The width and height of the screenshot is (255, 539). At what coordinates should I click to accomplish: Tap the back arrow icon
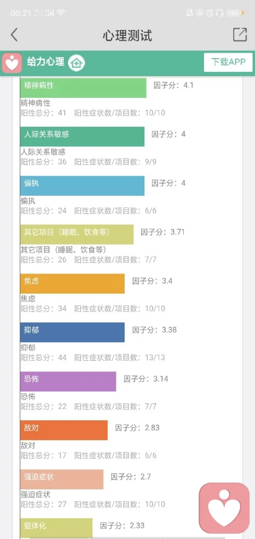tap(14, 35)
